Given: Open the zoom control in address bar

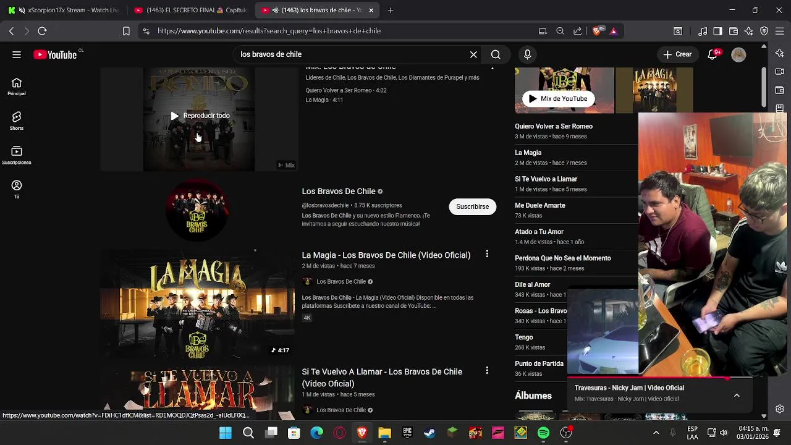Looking at the screenshot, I should click(x=560, y=31).
